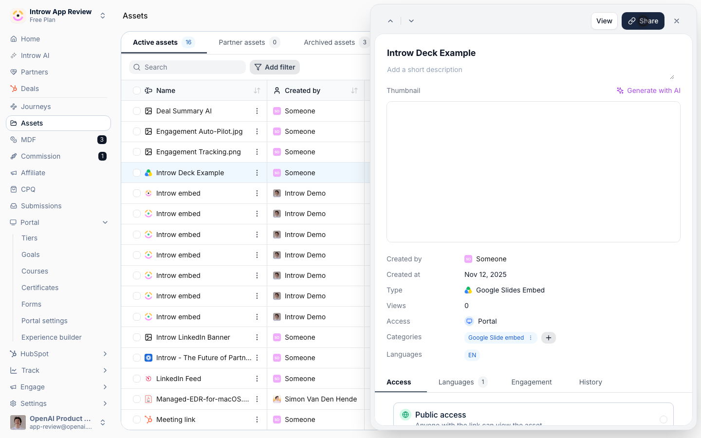Open row menu for Deal Summary AI

tap(257, 111)
